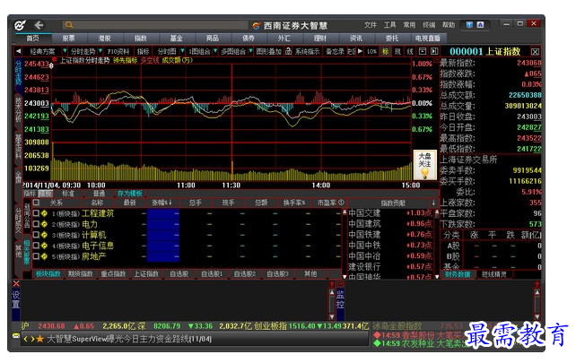The height and width of the screenshot is (363, 576).
Task: Switch to the 基金 tab
Action: tap(177, 39)
